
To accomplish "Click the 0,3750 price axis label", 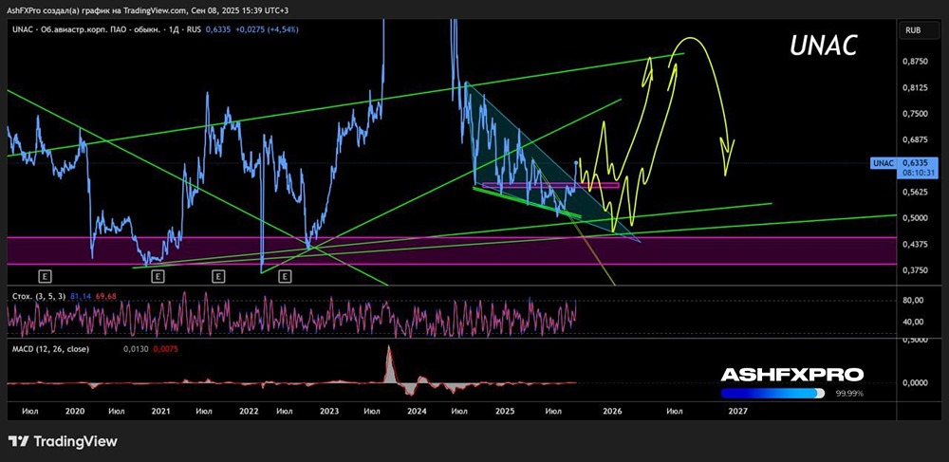I will coord(914,270).
